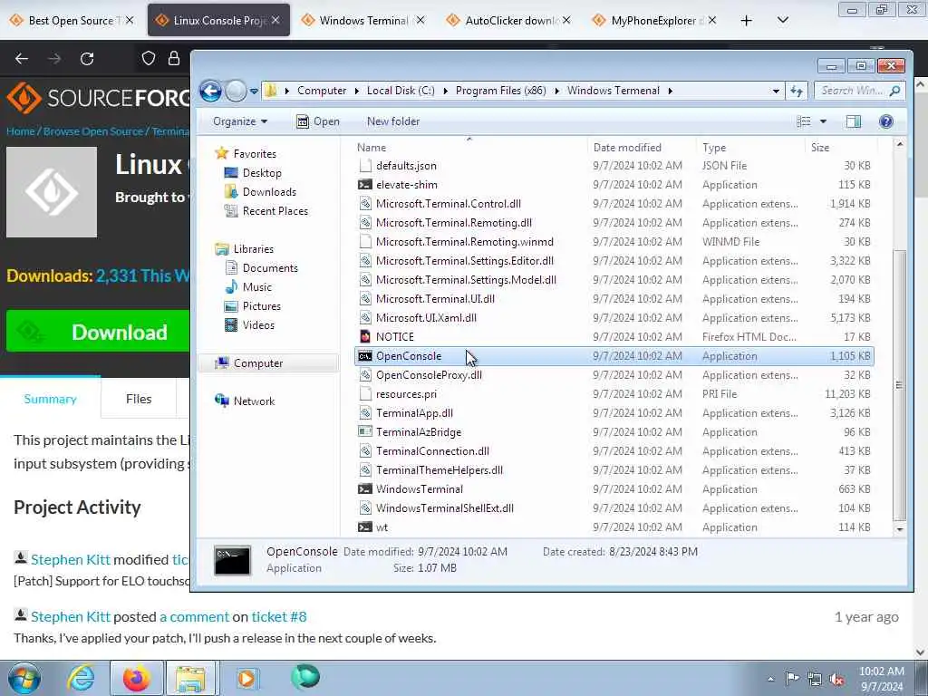Viewport: 928px width, 696px height.
Task: Open a new browser tab with plus icon
Action: tap(747, 21)
